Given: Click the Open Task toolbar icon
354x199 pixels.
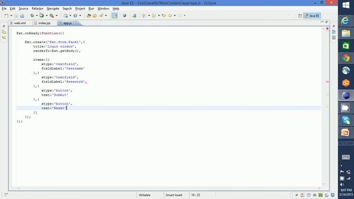Looking at the screenshot, I should point(95,15).
